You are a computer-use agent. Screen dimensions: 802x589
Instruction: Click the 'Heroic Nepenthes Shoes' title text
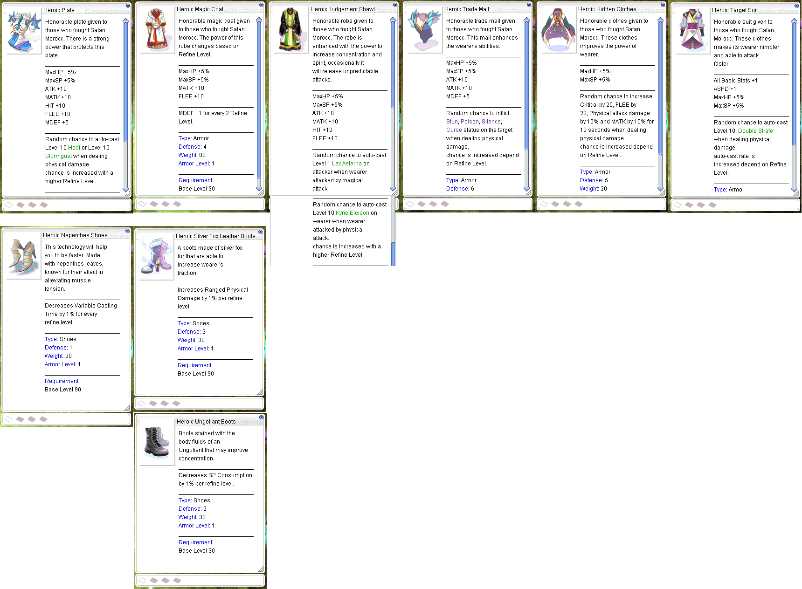click(x=75, y=235)
